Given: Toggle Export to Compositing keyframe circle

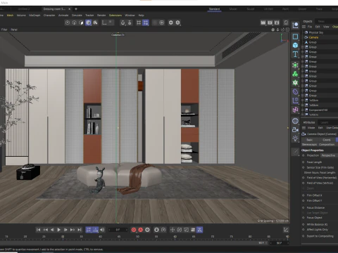Looking at the screenshot, I should [x=303, y=236].
